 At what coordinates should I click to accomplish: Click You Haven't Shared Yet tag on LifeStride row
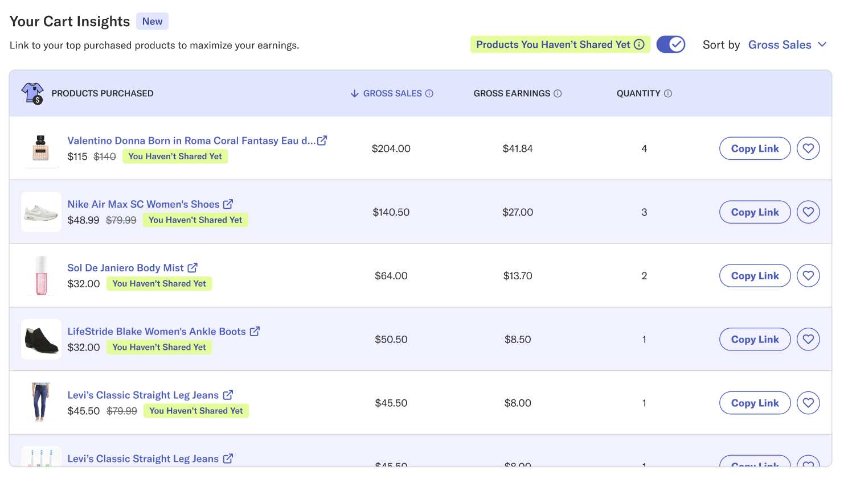coord(159,348)
